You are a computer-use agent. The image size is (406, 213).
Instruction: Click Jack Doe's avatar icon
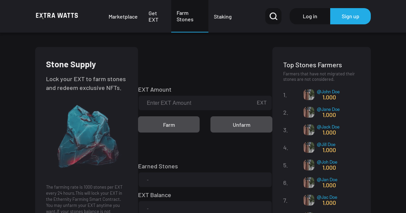pyautogui.click(x=309, y=130)
